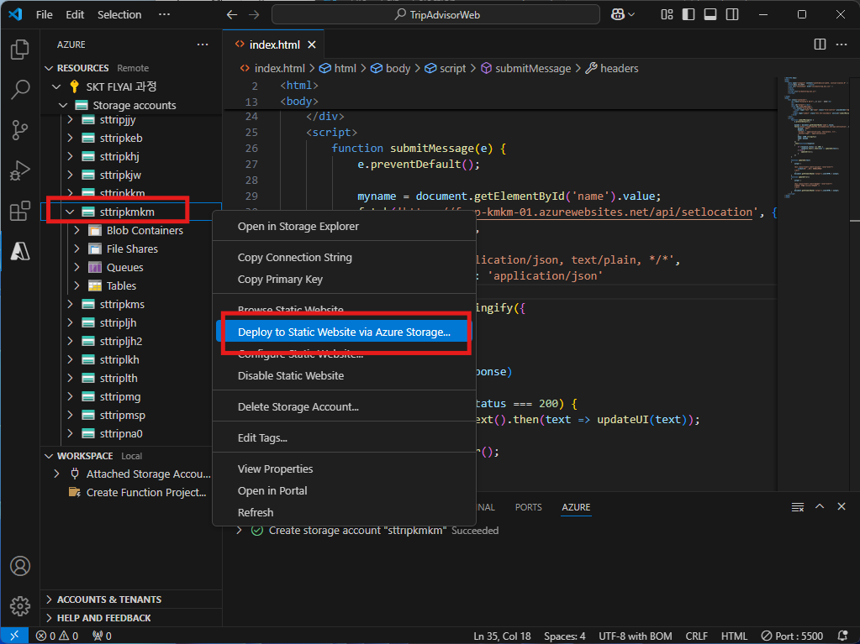This screenshot has width=860, height=644.
Task: Choose Edit Tags menu entry
Action: pyautogui.click(x=344, y=438)
